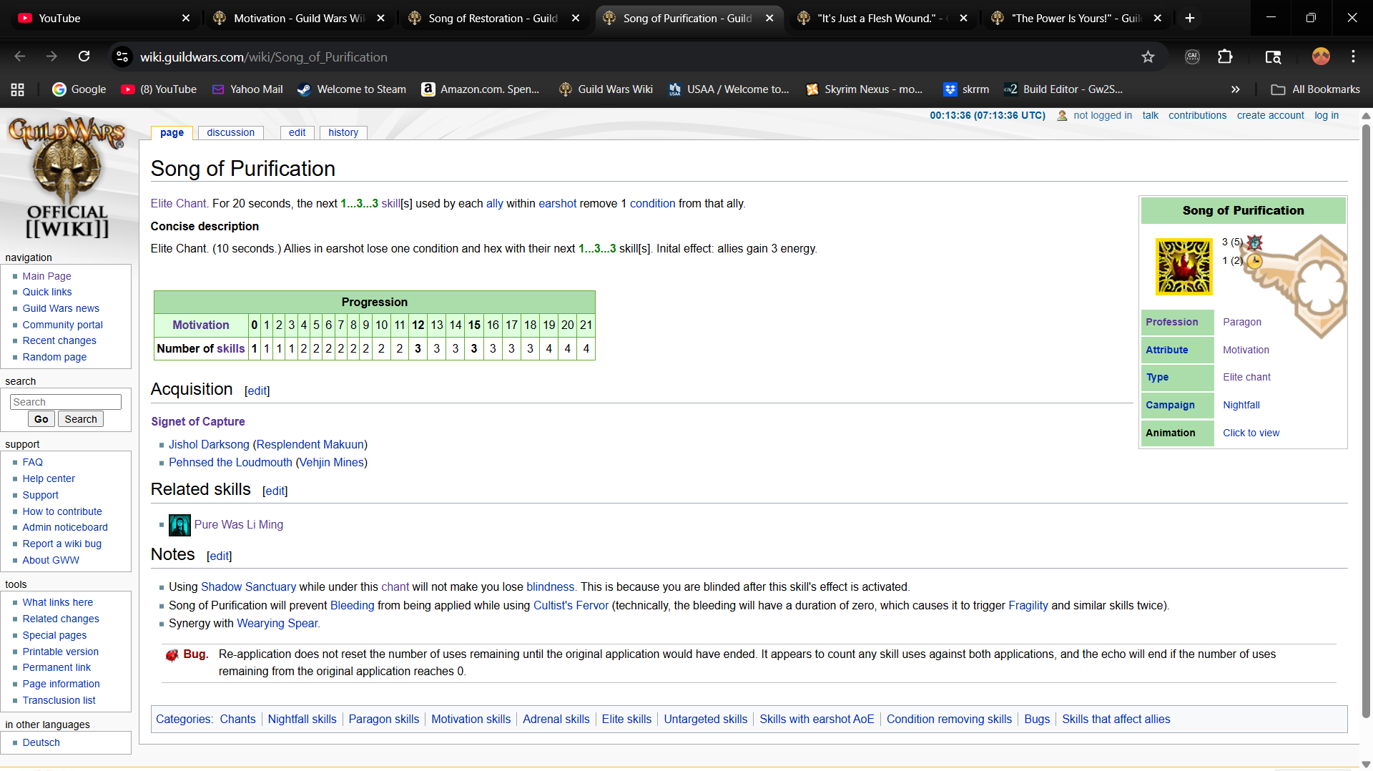Screen dimensions: 1373x771
Task: Click the wiki search input field
Action: point(66,402)
